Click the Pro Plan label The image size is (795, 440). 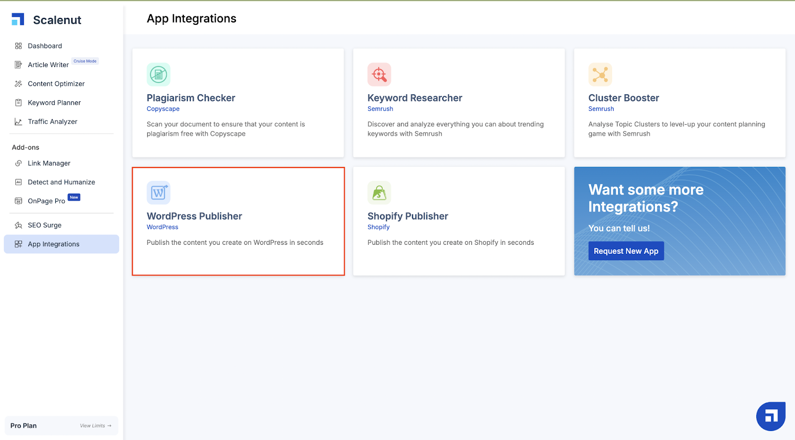23,426
